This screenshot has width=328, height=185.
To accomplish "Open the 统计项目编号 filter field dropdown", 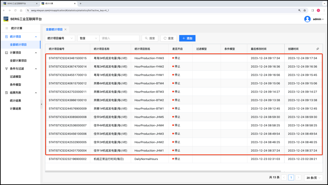I will coord(60,38).
